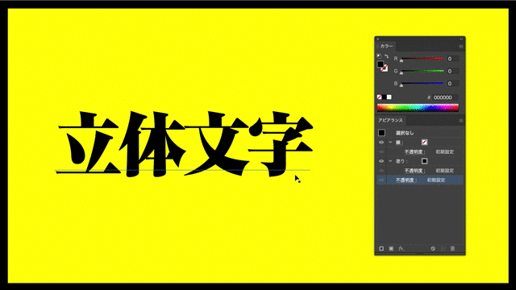The image size is (516, 290).
Task: Click the G green slider track
Action: click(422, 71)
